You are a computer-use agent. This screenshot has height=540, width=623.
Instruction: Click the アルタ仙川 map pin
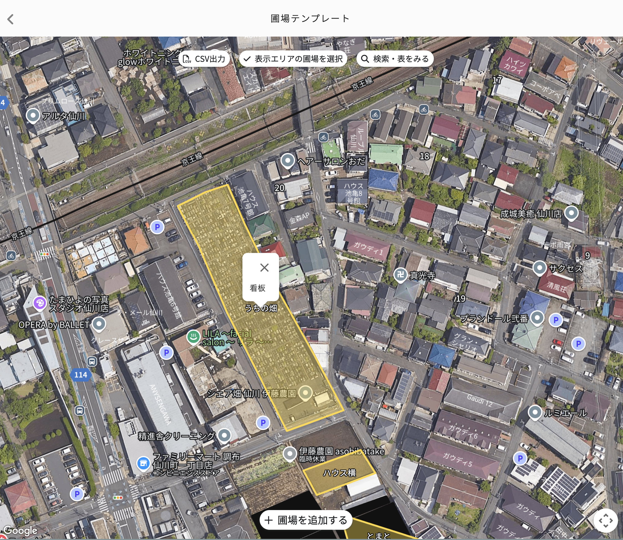pyautogui.click(x=33, y=116)
